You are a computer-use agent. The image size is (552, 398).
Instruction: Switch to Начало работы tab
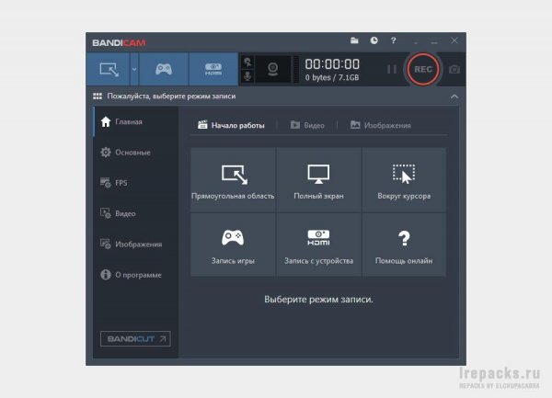pyautogui.click(x=231, y=125)
